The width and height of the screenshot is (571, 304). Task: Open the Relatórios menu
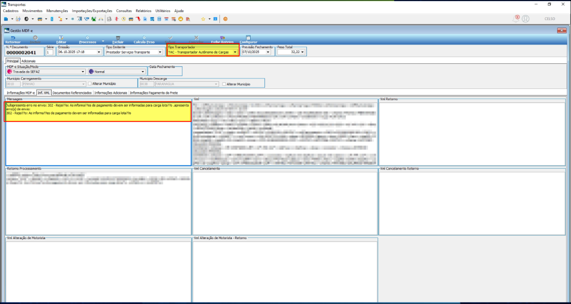(143, 11)
